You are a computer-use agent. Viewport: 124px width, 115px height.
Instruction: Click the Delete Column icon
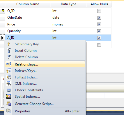[9, 57]
